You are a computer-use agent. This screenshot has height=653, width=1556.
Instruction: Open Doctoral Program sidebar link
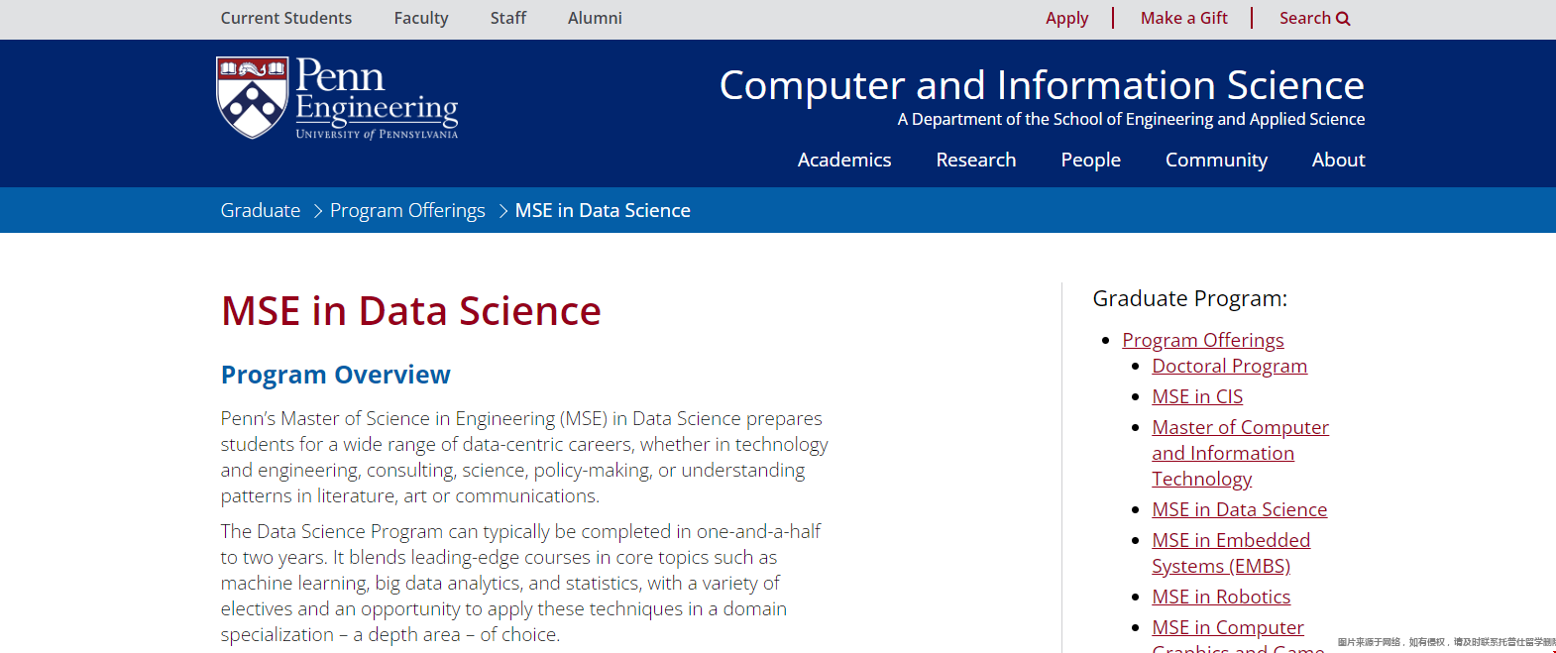tap(1229, 366)
